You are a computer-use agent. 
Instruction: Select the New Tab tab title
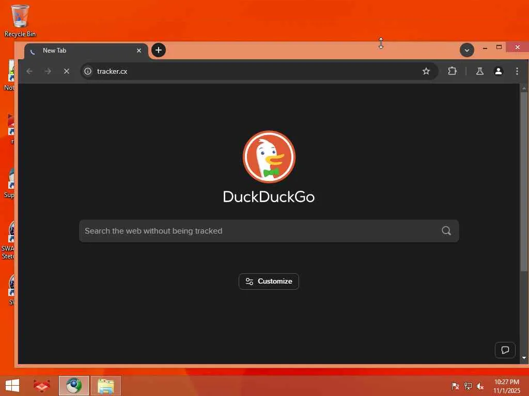(54, 51)
